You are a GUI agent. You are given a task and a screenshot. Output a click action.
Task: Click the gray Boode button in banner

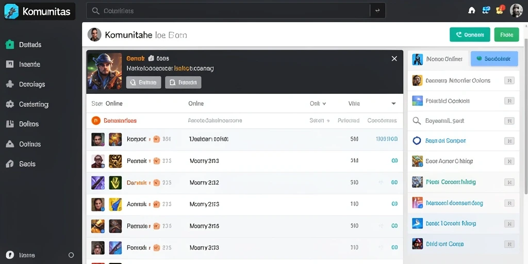coord(183,82)
